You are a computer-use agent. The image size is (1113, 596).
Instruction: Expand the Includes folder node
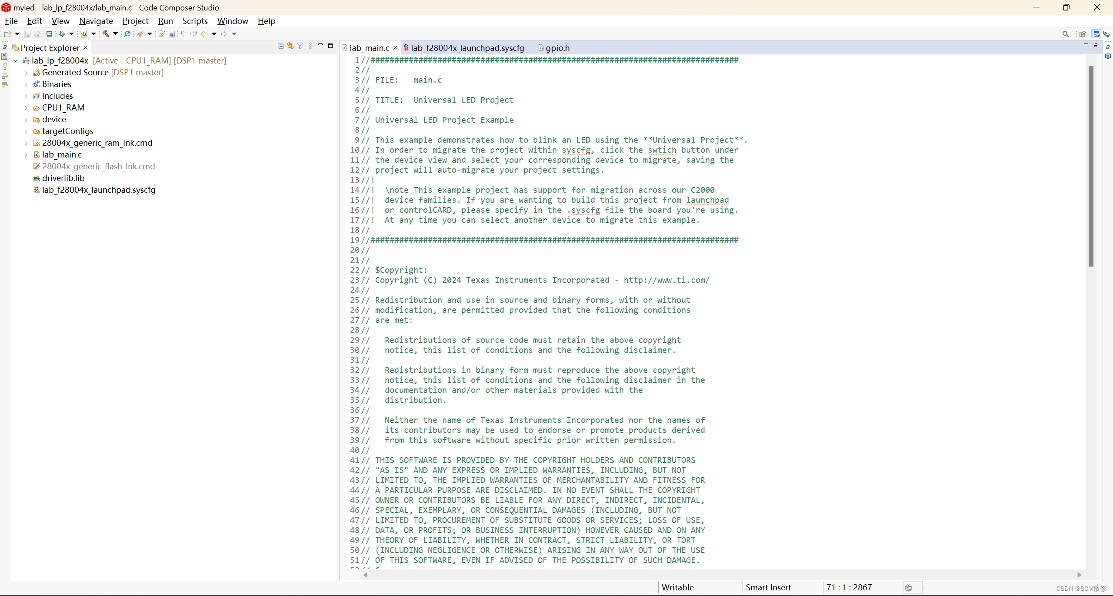(26, 96)
